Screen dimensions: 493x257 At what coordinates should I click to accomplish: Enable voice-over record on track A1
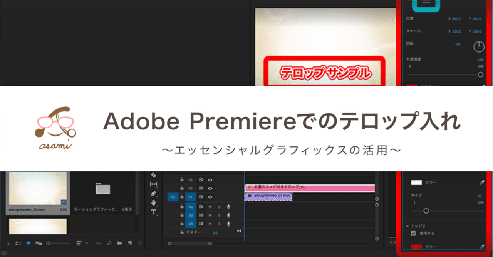tap(229, 207)
